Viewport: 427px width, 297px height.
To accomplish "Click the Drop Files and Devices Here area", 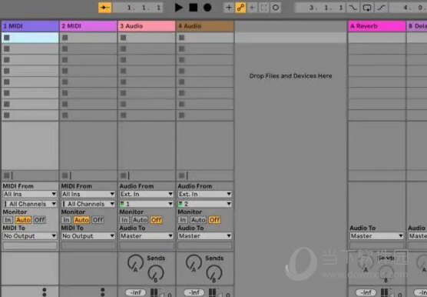I will coord(290,76).
